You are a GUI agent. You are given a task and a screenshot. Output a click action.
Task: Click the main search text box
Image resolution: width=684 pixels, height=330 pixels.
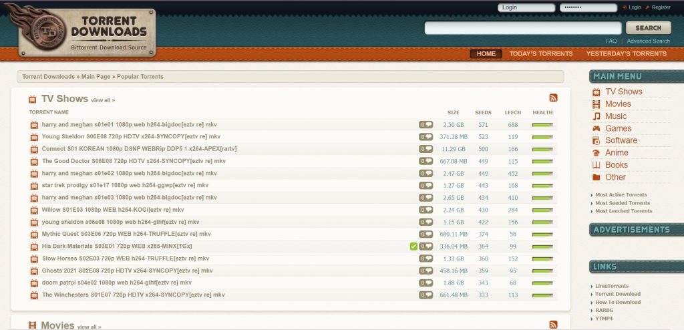(523, 28)
